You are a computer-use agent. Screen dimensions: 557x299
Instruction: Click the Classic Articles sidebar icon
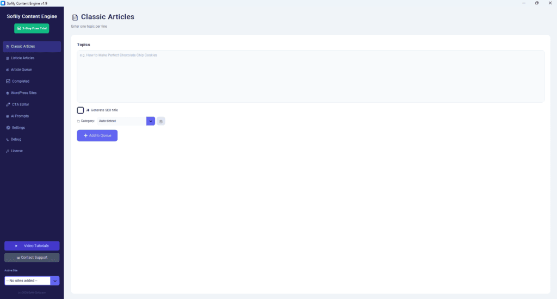coord(8,47)
